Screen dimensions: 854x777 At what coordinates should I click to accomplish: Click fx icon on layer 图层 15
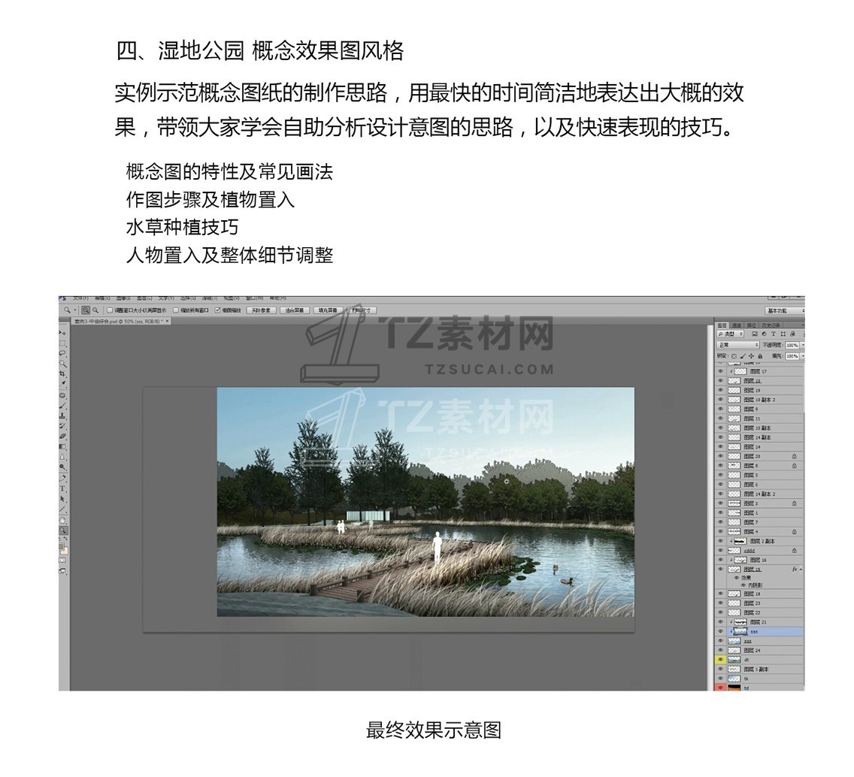[x=795, y=569]
